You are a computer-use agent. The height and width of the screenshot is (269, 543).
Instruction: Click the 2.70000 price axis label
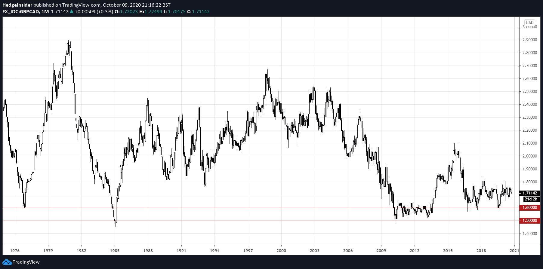530,66
